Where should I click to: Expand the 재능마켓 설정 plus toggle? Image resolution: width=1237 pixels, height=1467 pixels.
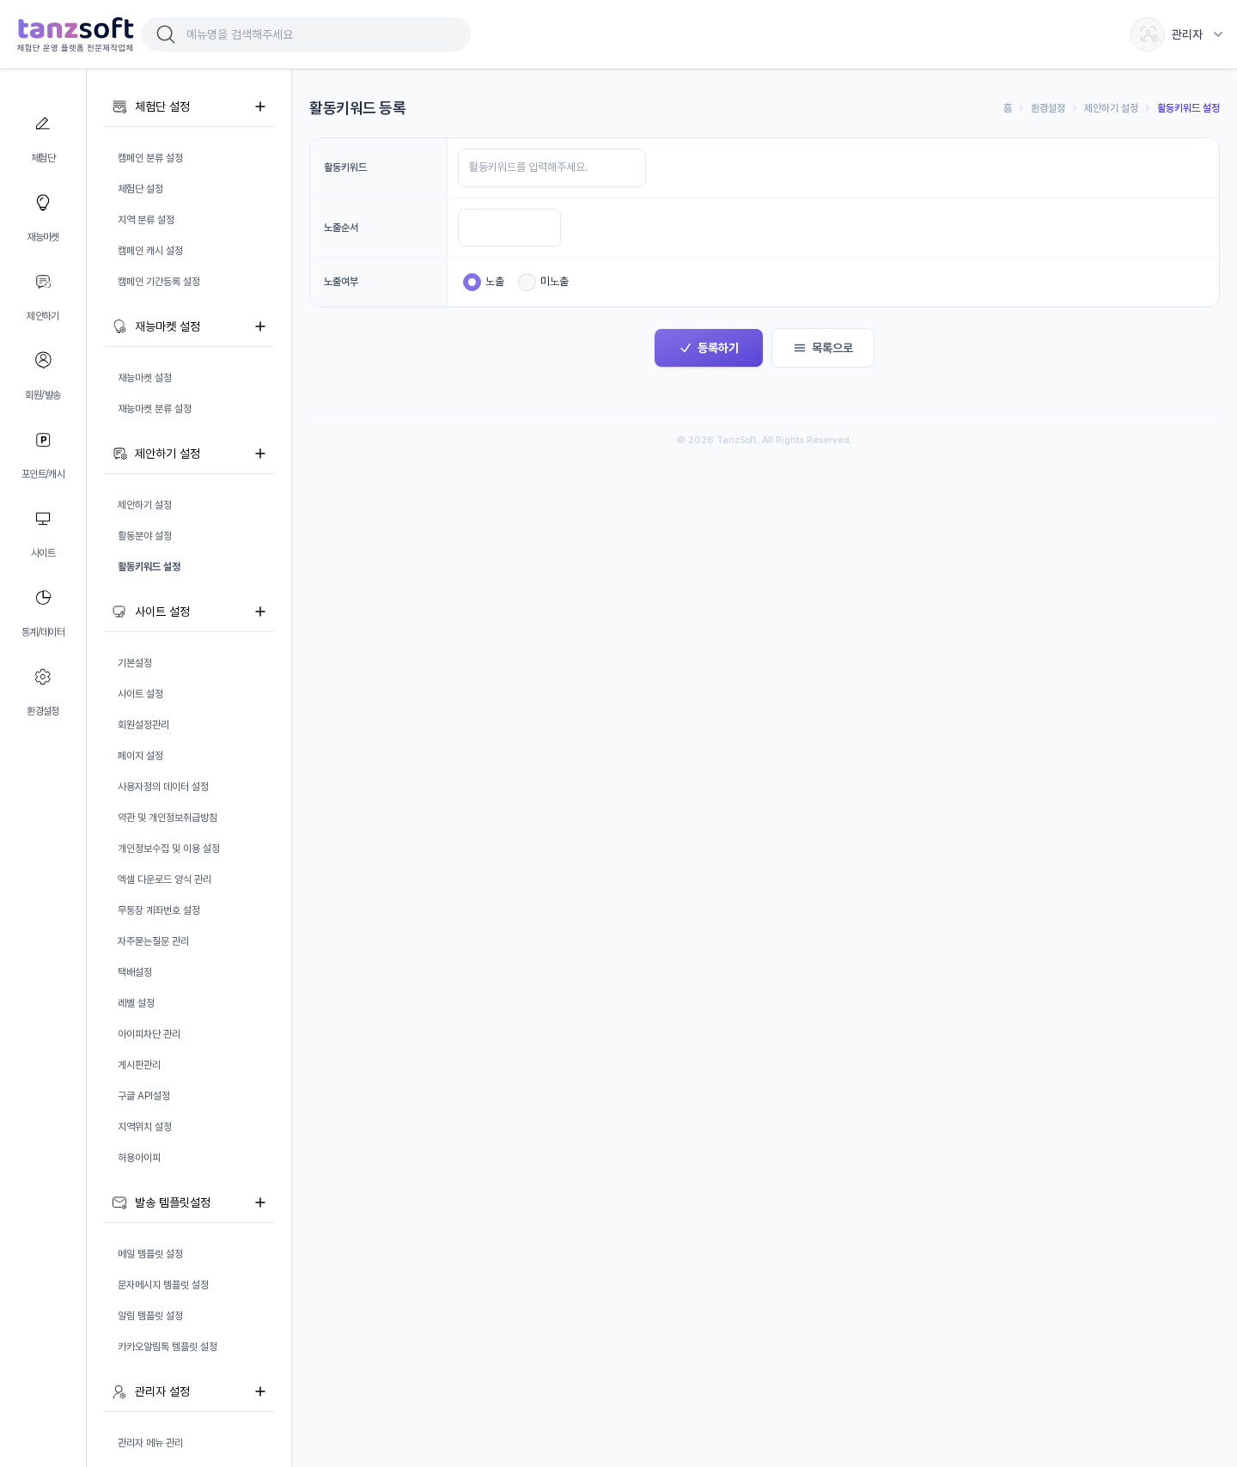coord(260,326)
